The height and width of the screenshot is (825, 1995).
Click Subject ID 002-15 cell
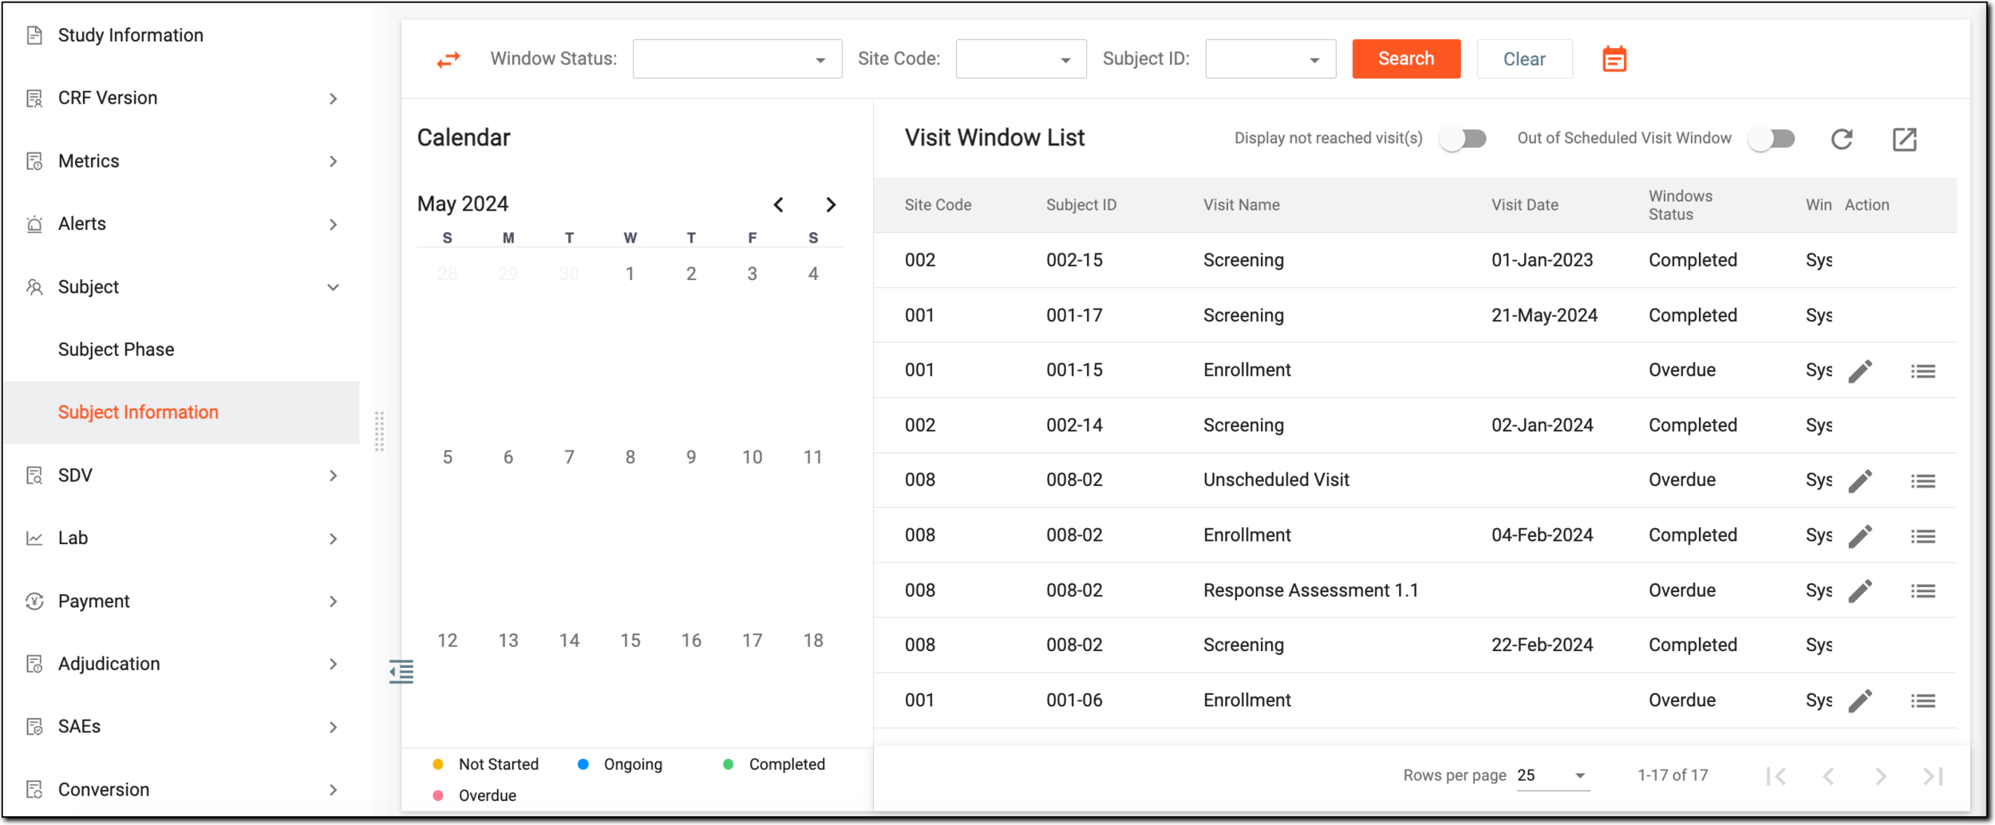click(1075, 260)
